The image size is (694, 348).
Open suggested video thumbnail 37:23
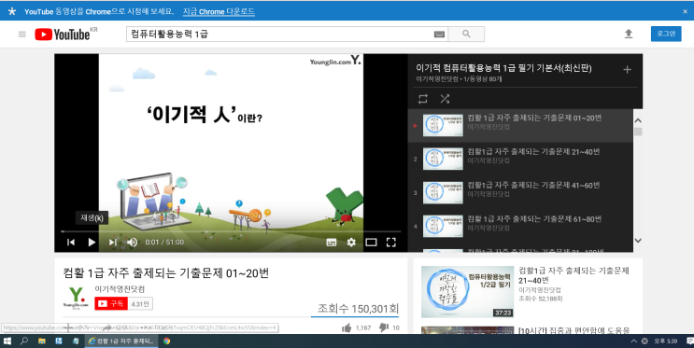[467, 292]
